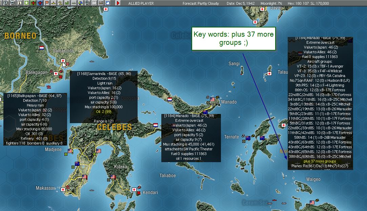Select the Japanese flag base at Samarinda
This screenshot has width=367, height=211.
pyautogui.click(x=63, y=61)
